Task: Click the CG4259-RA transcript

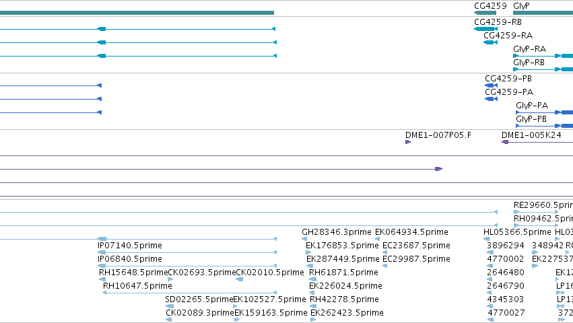Action: point(490,42)
